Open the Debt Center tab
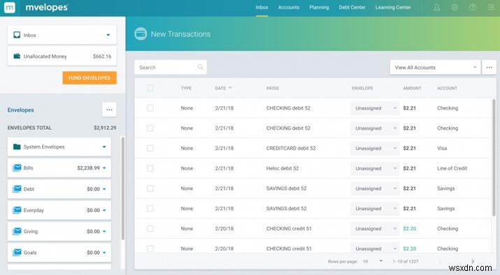The image size is (500, 275). [352, 7]
